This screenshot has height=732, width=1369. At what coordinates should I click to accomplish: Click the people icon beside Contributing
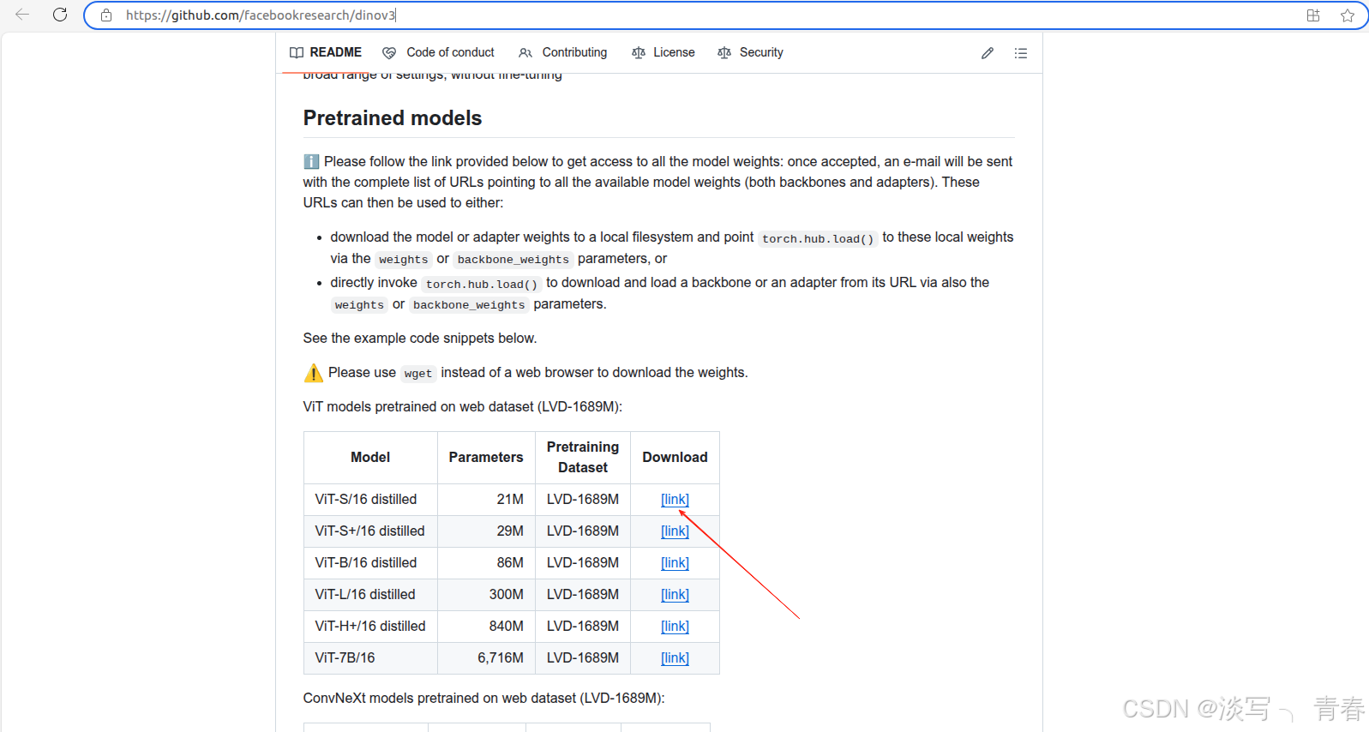(525, 53)
